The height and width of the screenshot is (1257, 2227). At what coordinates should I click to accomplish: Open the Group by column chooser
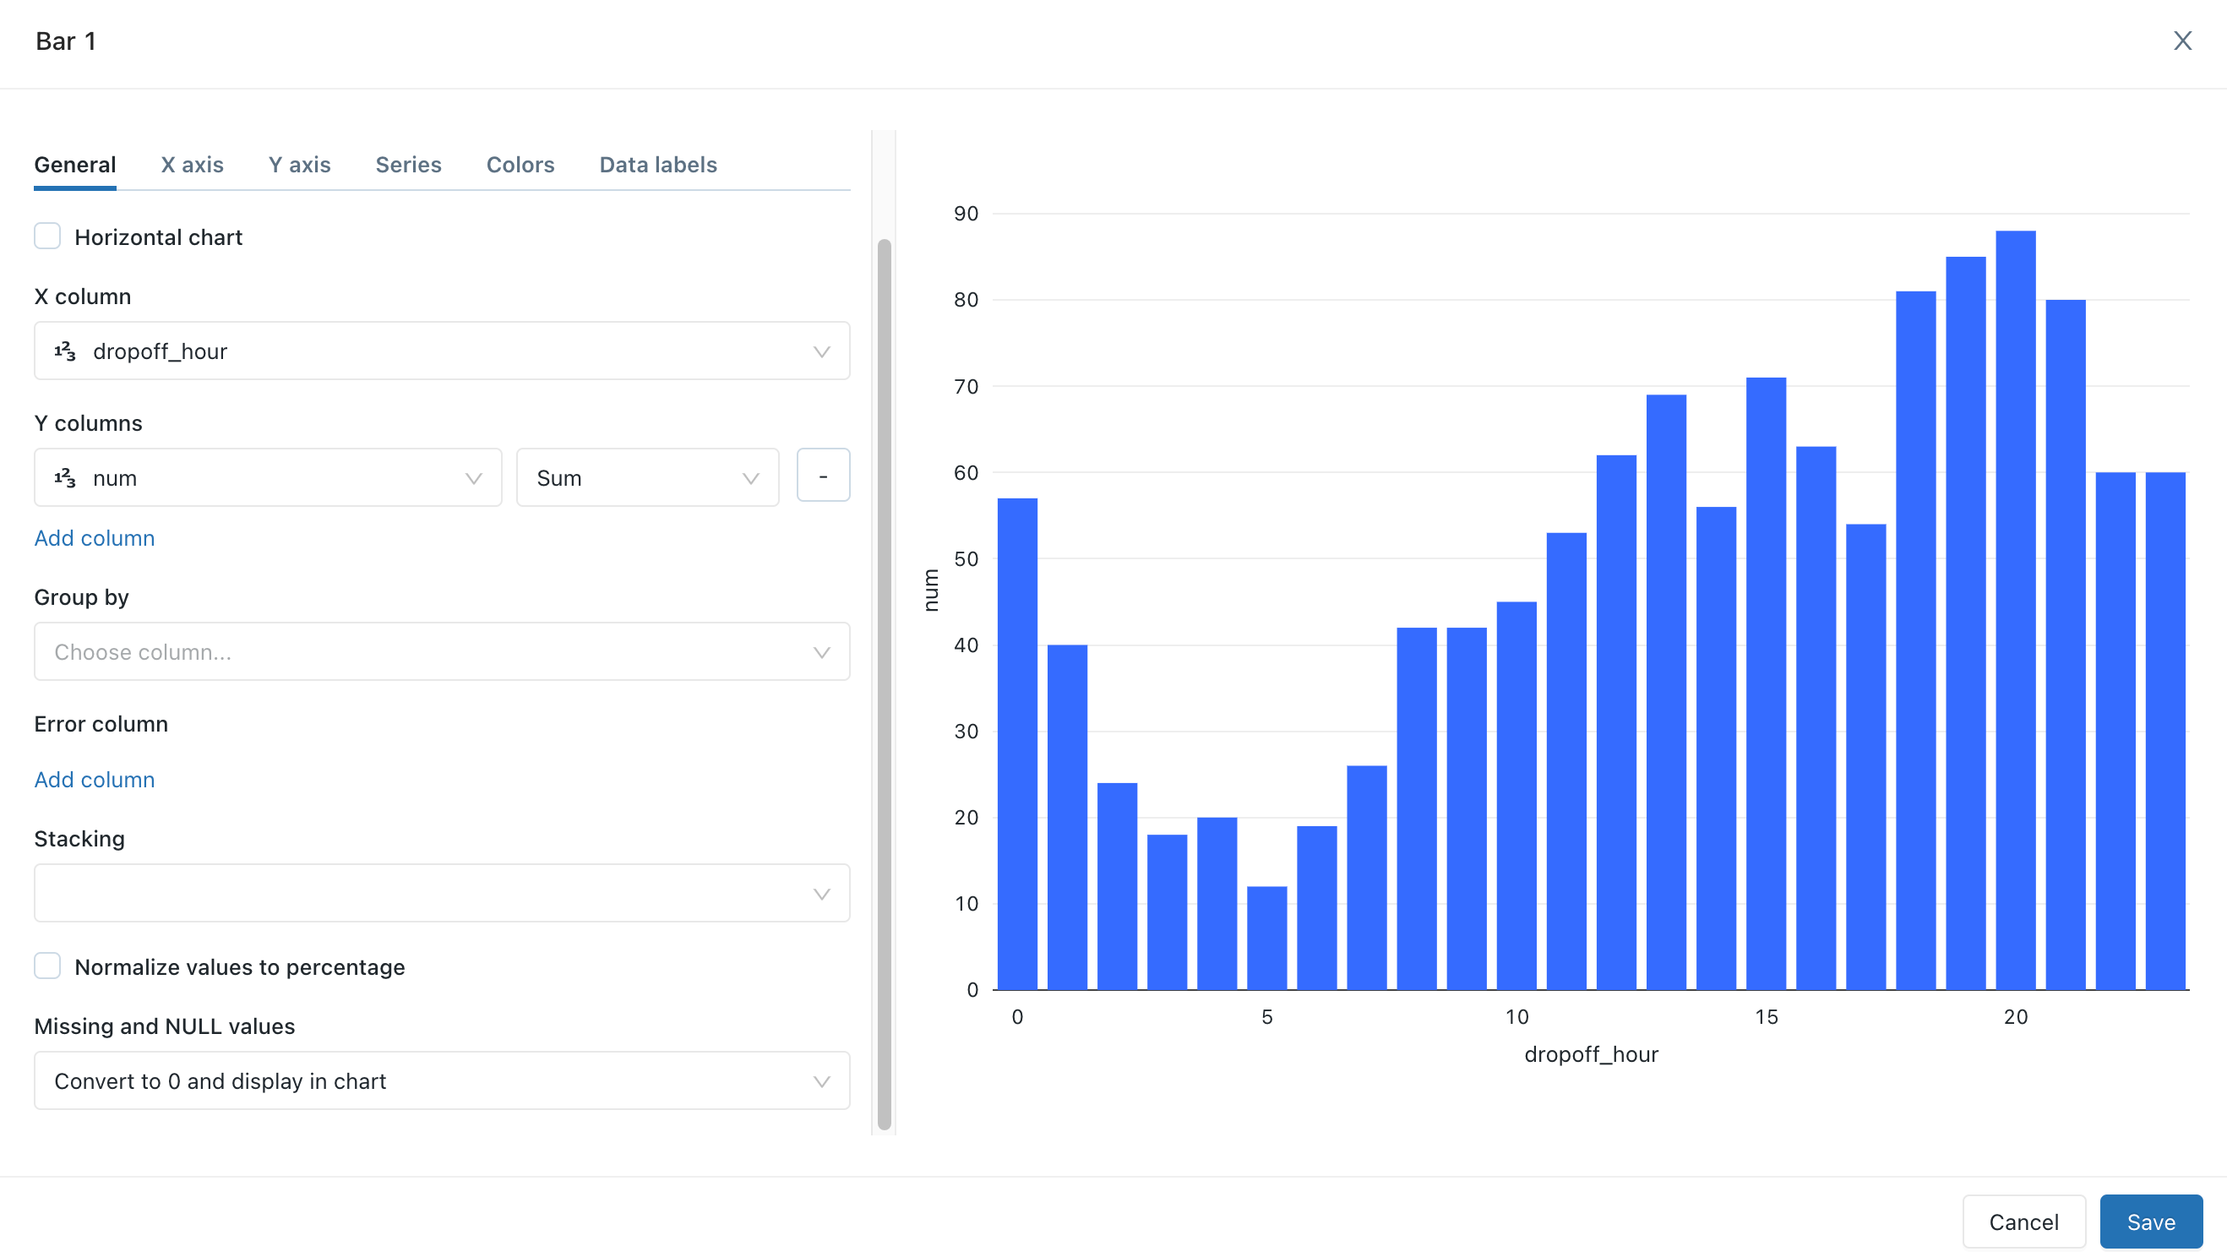[x=442, y=651]
